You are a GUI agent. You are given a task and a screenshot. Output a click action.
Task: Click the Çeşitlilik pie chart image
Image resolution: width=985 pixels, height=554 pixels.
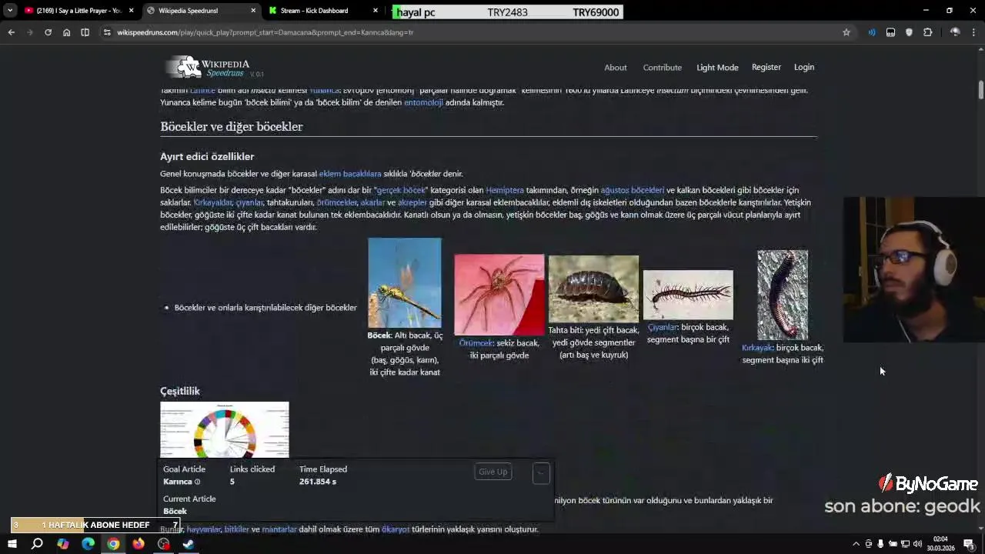click(225, 429)
